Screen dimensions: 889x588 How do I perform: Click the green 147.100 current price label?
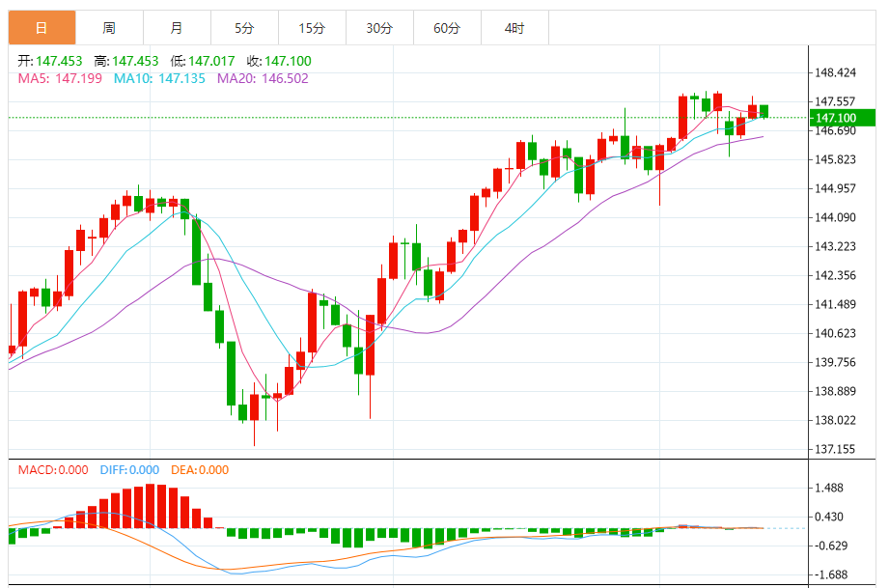[843, 118]
